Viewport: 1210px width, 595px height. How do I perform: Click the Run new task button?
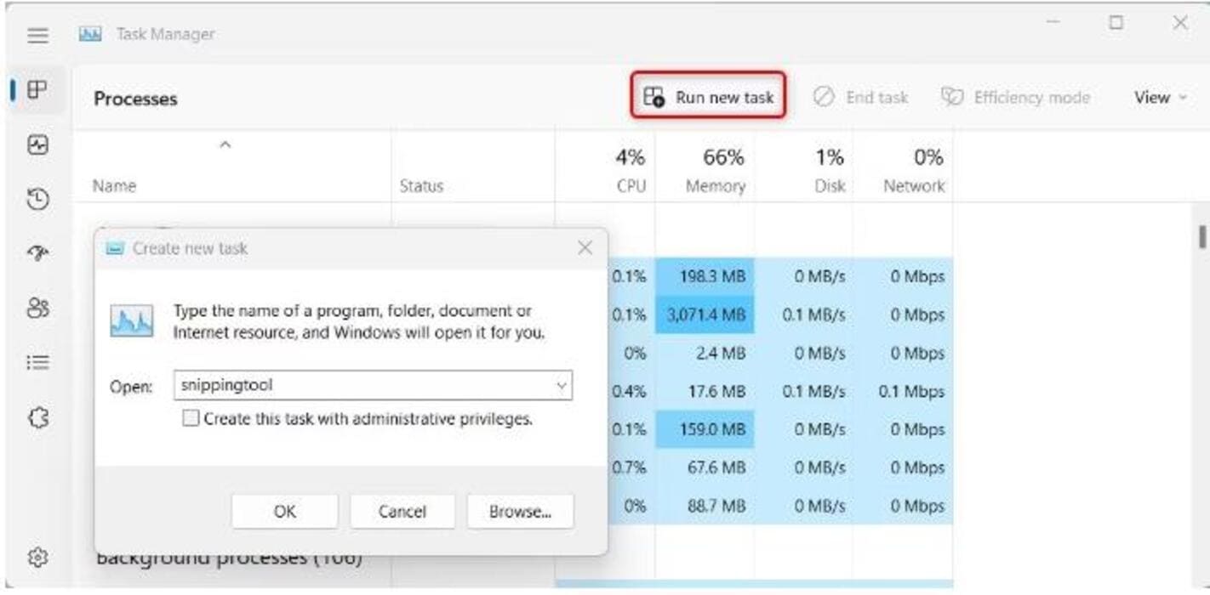707,97
